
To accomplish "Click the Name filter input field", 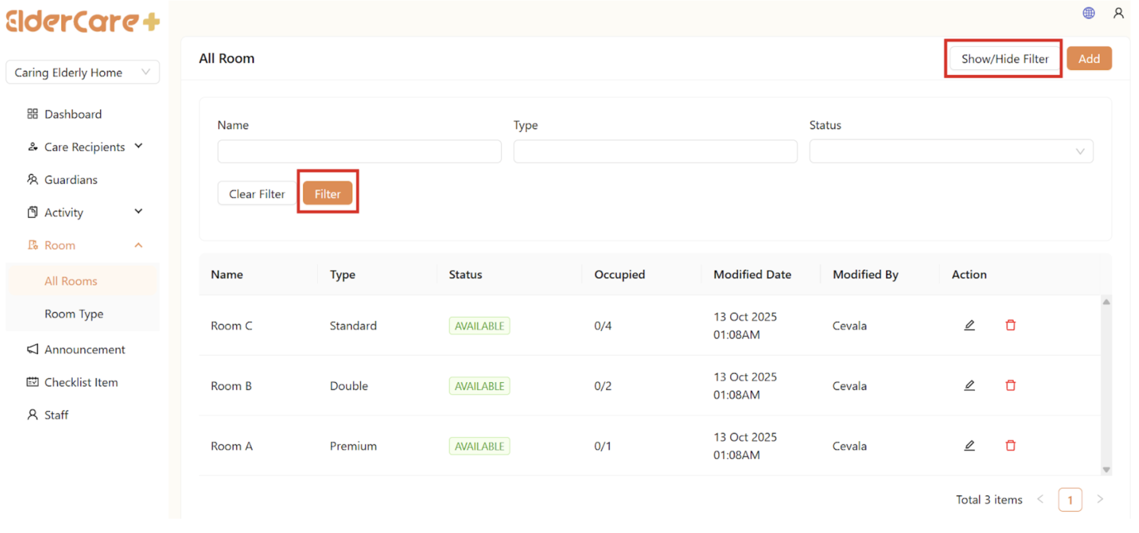I will (359, 151).
